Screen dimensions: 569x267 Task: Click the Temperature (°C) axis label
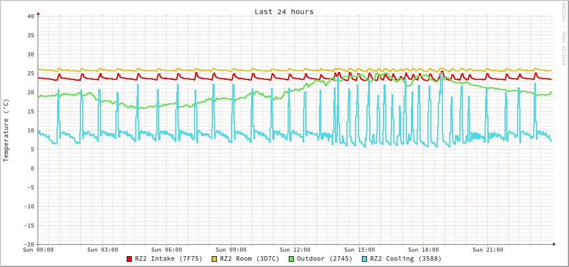[6, 130]
